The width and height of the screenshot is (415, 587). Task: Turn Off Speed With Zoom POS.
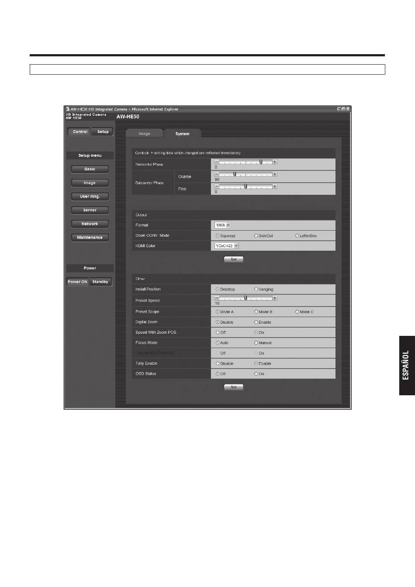[218, 332]
